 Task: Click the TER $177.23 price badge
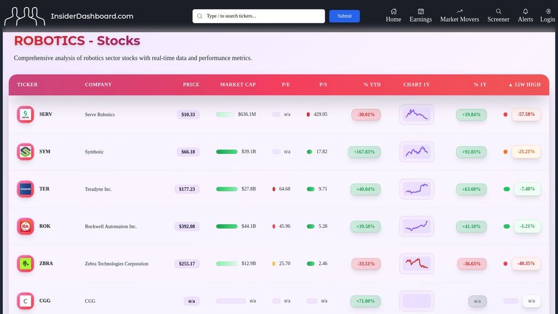coord(187,189)
